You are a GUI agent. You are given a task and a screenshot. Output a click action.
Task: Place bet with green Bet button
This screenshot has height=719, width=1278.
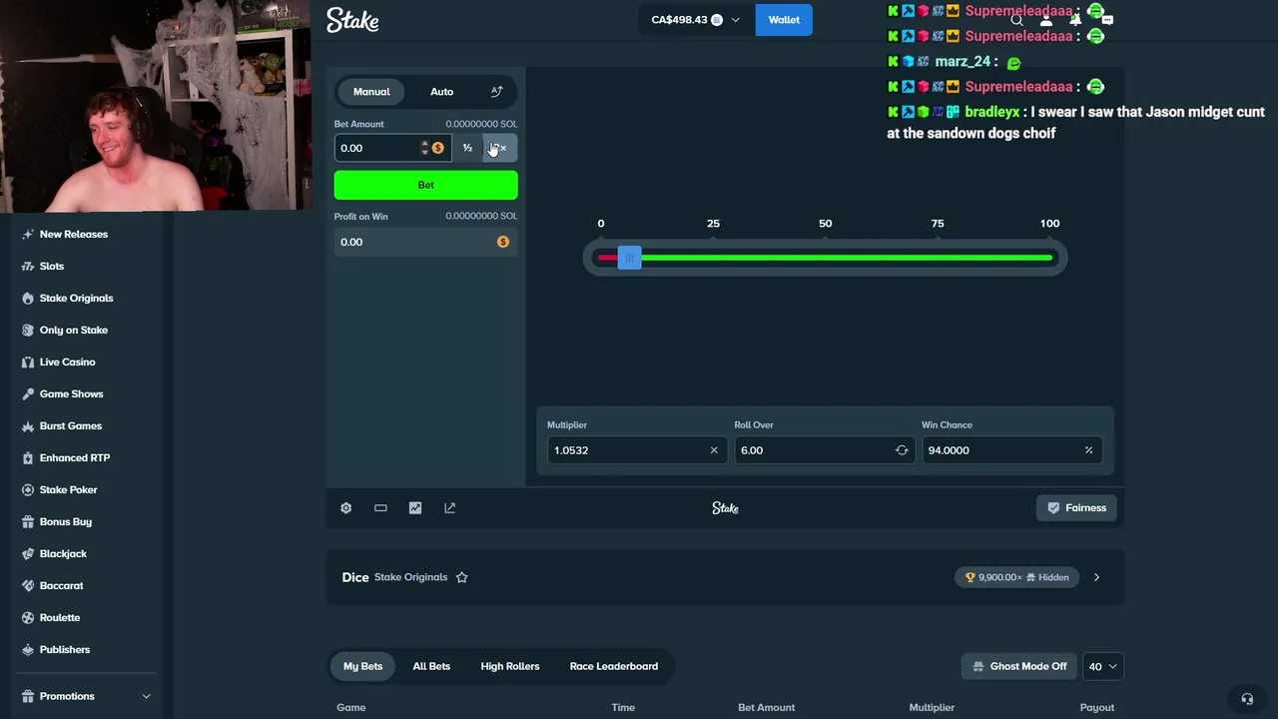click(426, 185)
